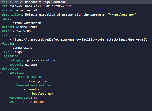
Task: Click the '--headless=new' list entry under CommandLine|contains
Action: [x=41, y=94]
